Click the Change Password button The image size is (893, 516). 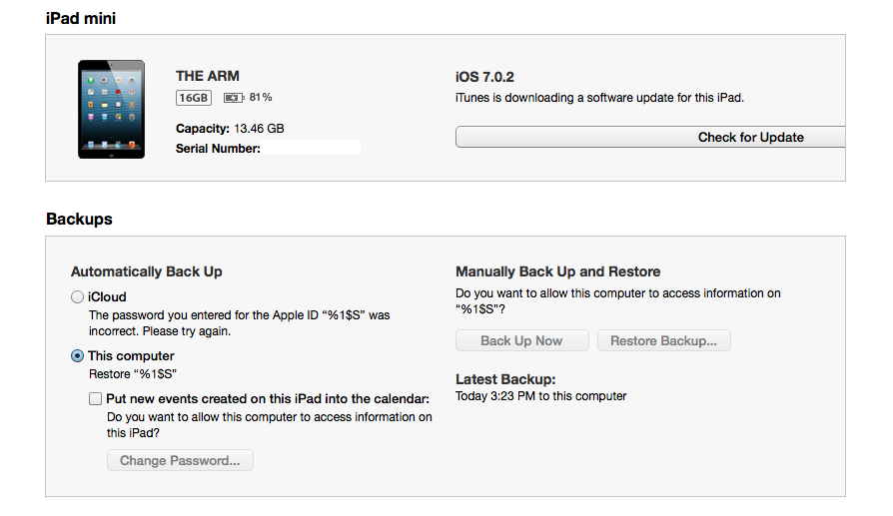tap(180, 460)
